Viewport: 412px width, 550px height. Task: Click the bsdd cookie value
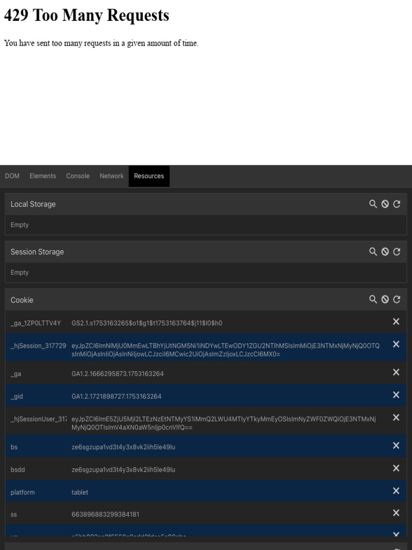123,469
